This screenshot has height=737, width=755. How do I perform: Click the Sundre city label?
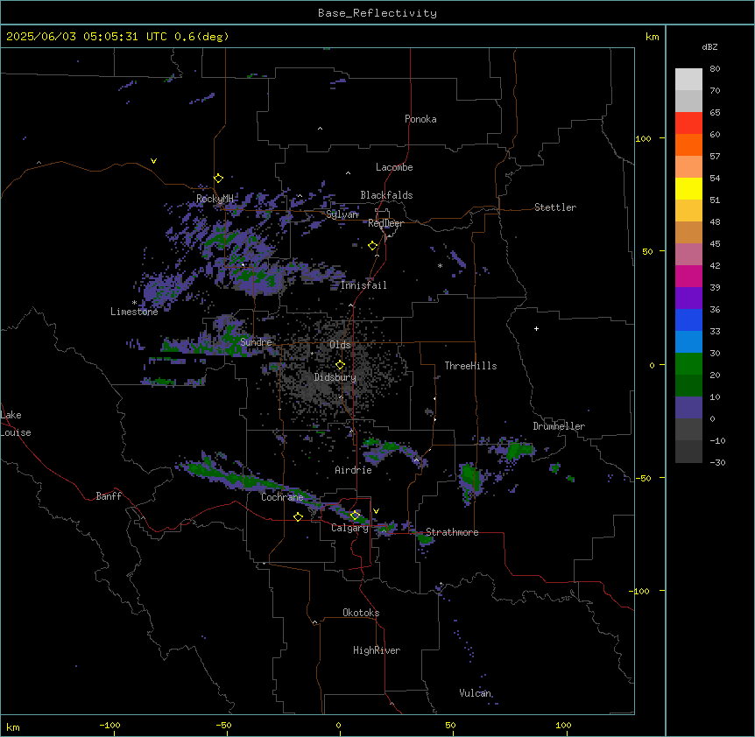(256, 342)
